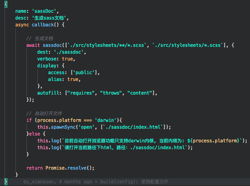Click the './src/stylesheets/*.scss' path string
Image resolution: width=250 pixels, height=186 pixels.
(187, 45)
